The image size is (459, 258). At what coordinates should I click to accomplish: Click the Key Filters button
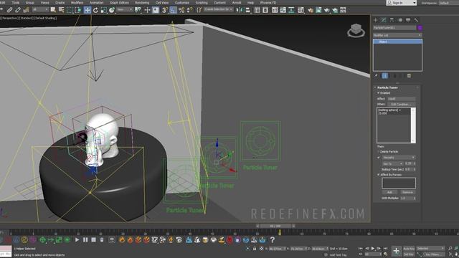[x=433, y=254]
